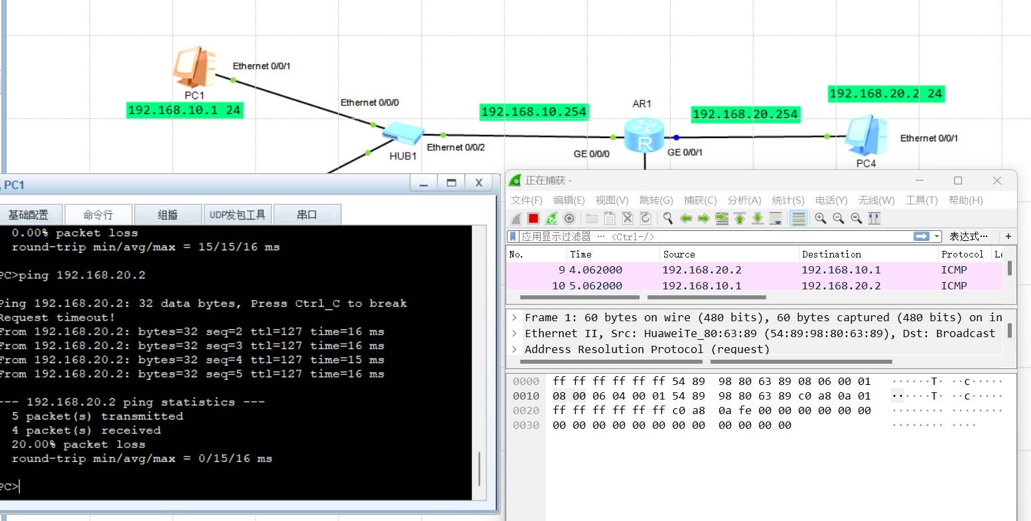Switch to the 组播 tab

168,215
